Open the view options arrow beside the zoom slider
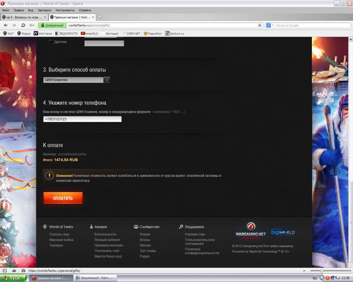This screenshot has width=353, height=282. click(x=304, y=271)
